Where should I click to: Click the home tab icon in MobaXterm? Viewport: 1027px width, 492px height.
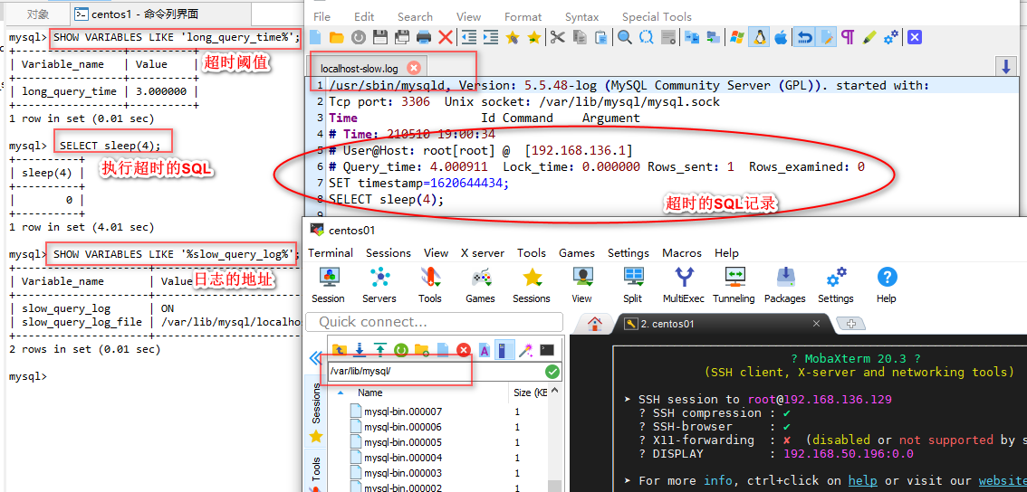[595, 324]
